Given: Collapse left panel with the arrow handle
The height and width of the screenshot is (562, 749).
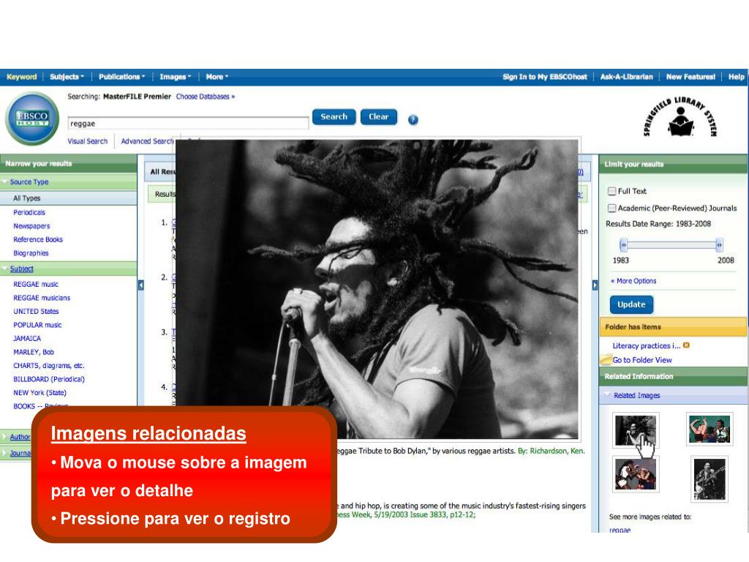Looking at the screenshot, I should click(x=141, y=285).
